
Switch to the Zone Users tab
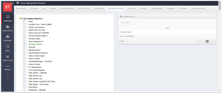132,9
